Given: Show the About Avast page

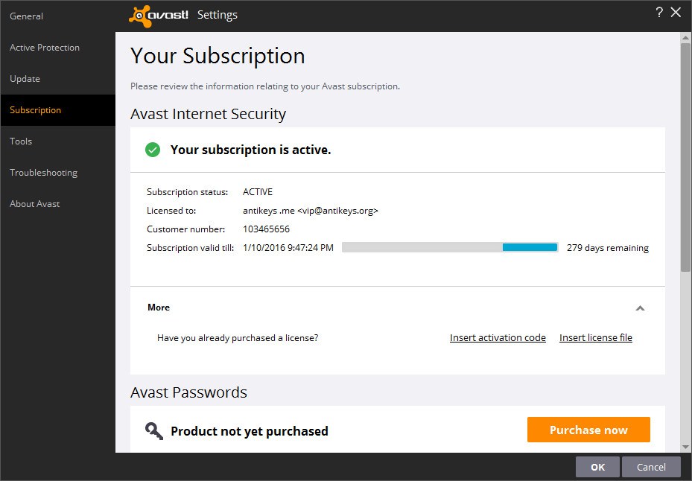Looking at the screenshot, I should click(x=34, y=204).
